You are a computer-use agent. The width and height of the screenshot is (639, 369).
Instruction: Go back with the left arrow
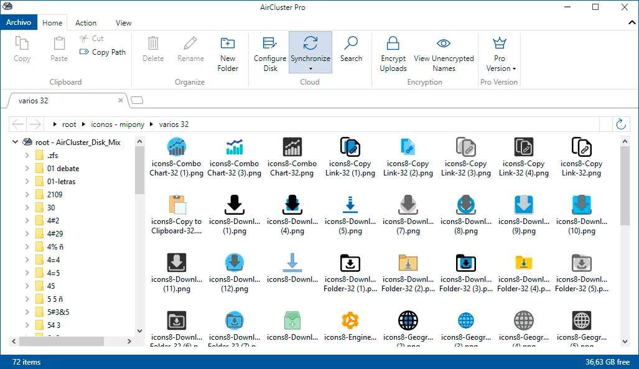pyautogui.click(x=17, y=124)
